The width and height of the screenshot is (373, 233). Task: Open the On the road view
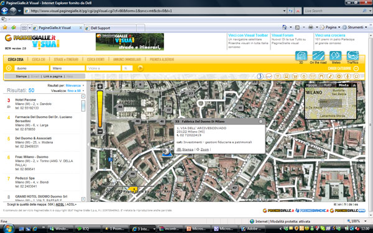point(318,56)
